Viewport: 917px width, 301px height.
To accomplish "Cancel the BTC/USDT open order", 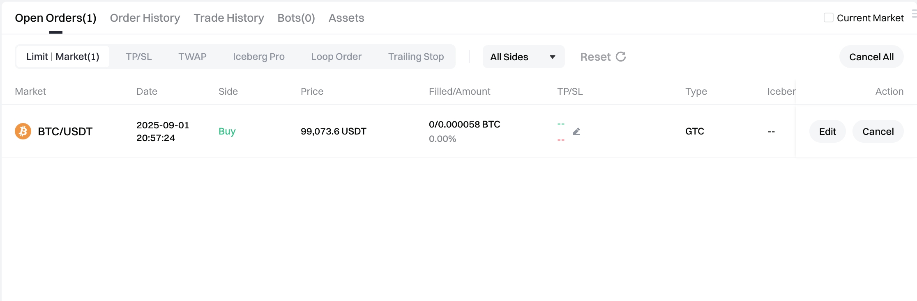I will point(878,132).
